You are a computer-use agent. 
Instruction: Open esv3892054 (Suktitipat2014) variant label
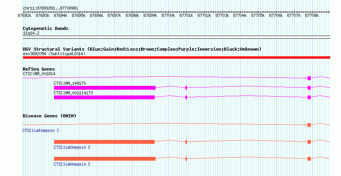point(54,54)
